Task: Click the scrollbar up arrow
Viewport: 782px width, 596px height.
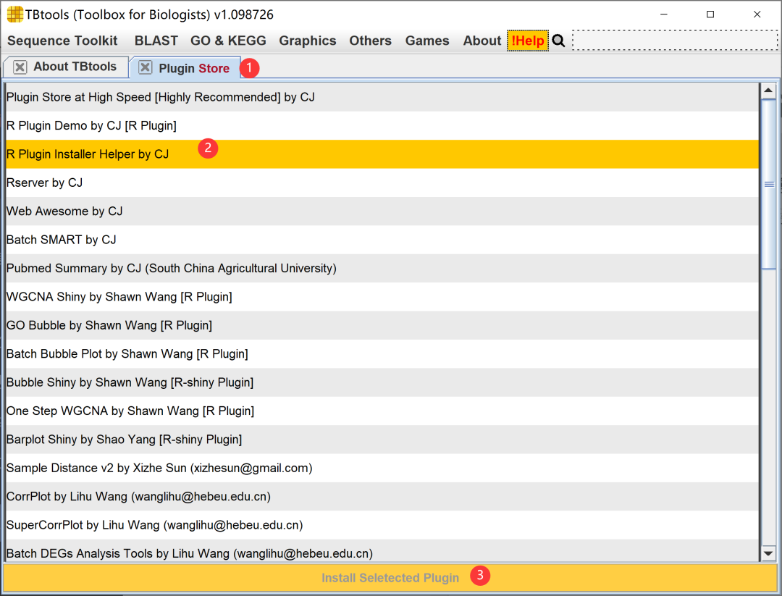Action: pyautogui.click(x=768, y=91)
